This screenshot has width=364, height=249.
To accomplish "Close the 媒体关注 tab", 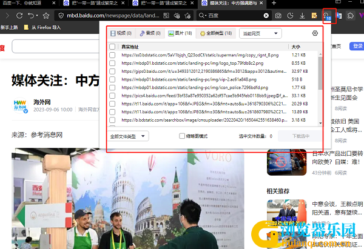I will 261,3.
